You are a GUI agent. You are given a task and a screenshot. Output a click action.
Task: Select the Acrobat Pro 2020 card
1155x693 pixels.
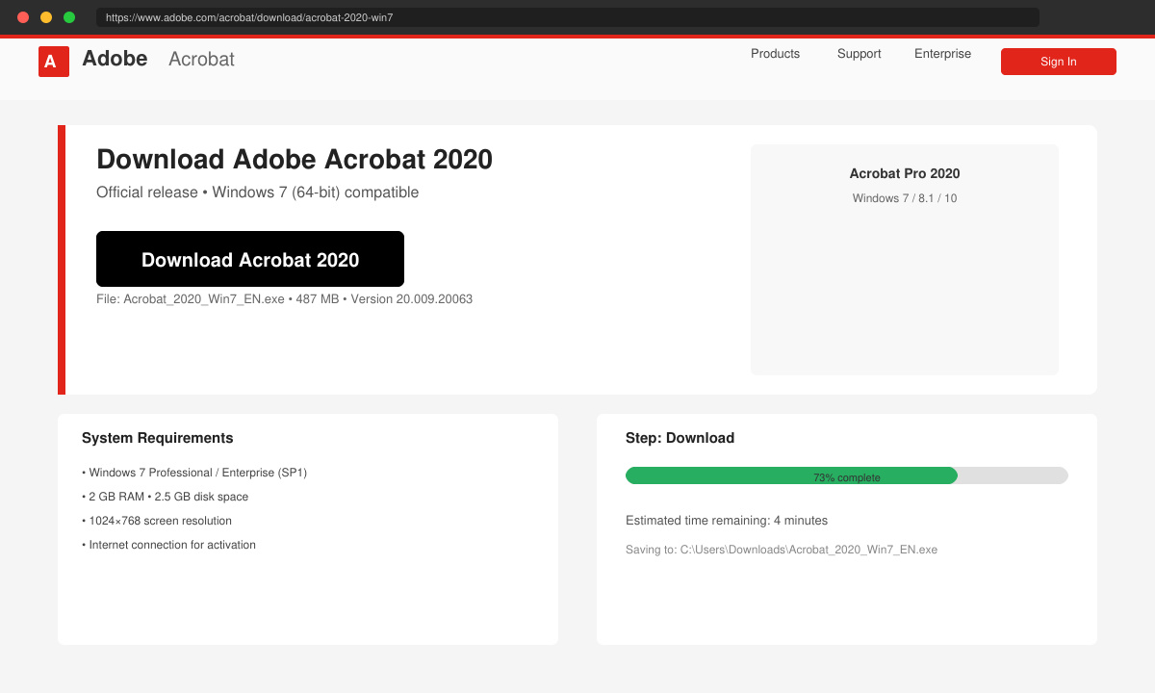905,260
